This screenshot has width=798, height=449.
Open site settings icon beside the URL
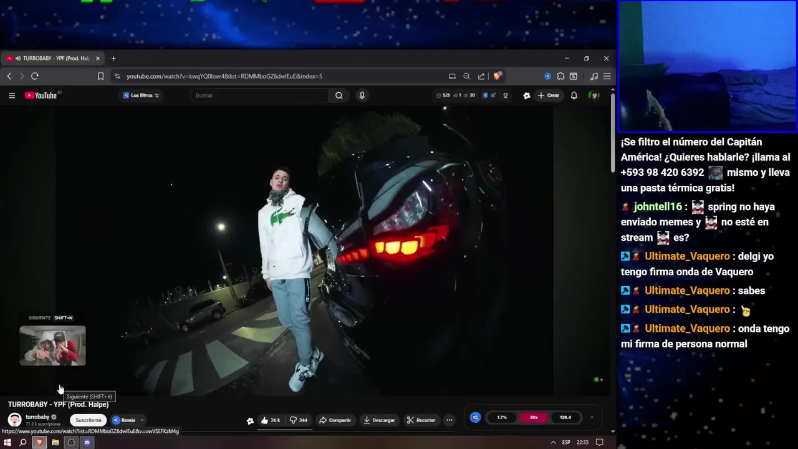click(x=117, y=76)
